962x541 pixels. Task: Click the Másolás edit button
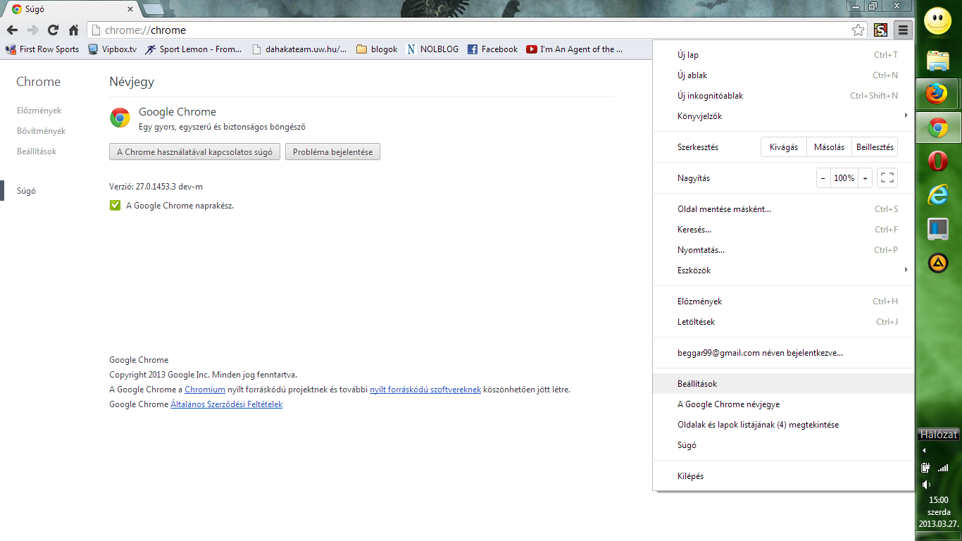tap(829, 147)
